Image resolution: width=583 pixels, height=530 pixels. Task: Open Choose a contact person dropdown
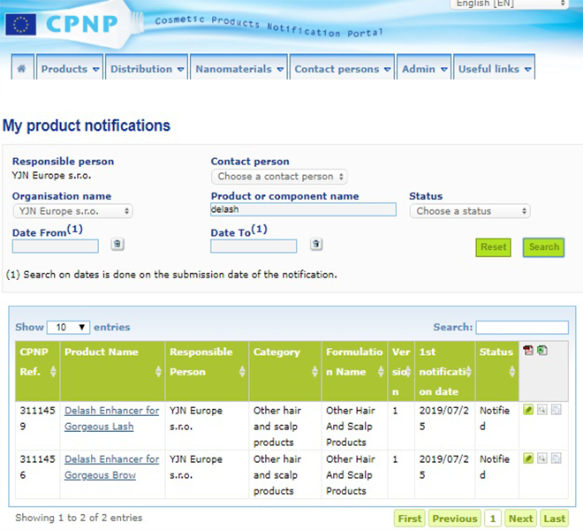click(x=279, y=177)
